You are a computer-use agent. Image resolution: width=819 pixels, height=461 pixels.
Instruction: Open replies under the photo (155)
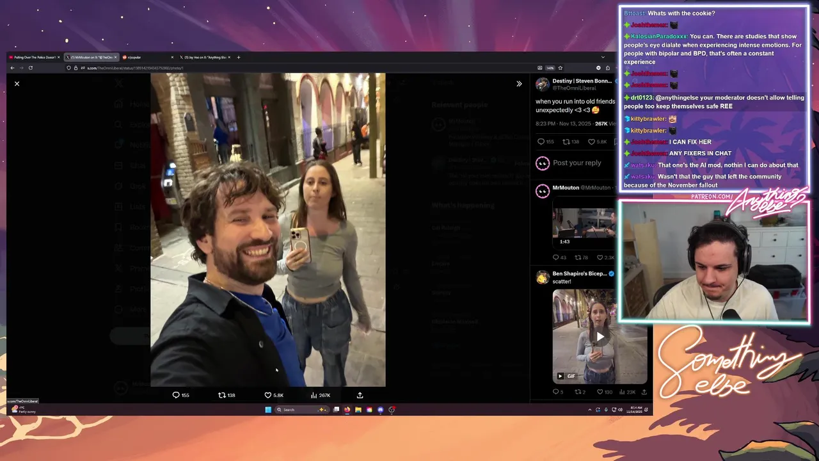(181, 395)
